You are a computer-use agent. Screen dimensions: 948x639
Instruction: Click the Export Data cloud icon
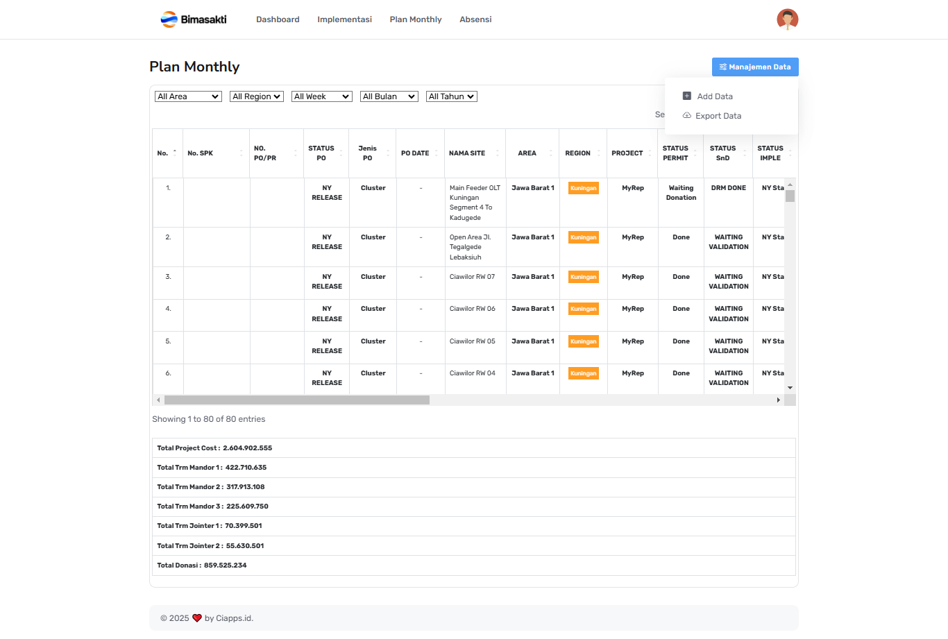point(686,116)
